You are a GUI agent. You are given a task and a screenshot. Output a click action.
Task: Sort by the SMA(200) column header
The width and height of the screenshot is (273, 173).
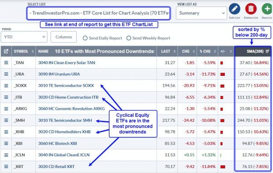point(253,51)
